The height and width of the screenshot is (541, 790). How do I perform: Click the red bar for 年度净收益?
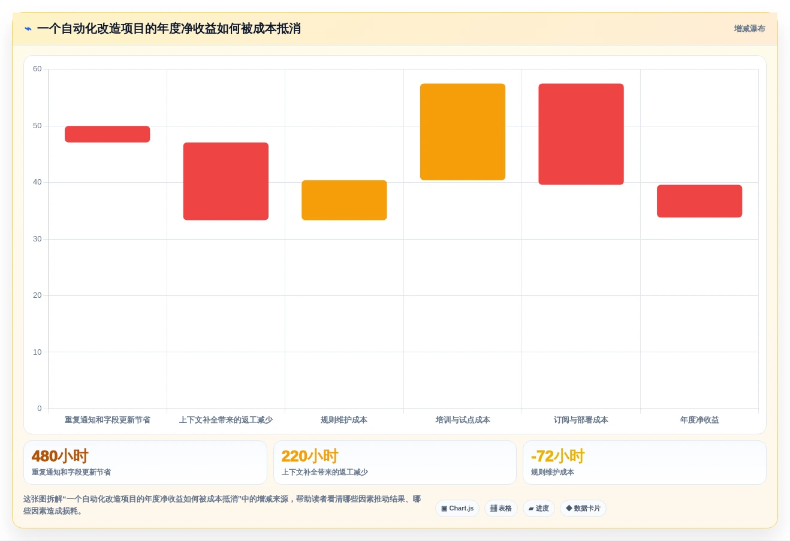point(699,201)
